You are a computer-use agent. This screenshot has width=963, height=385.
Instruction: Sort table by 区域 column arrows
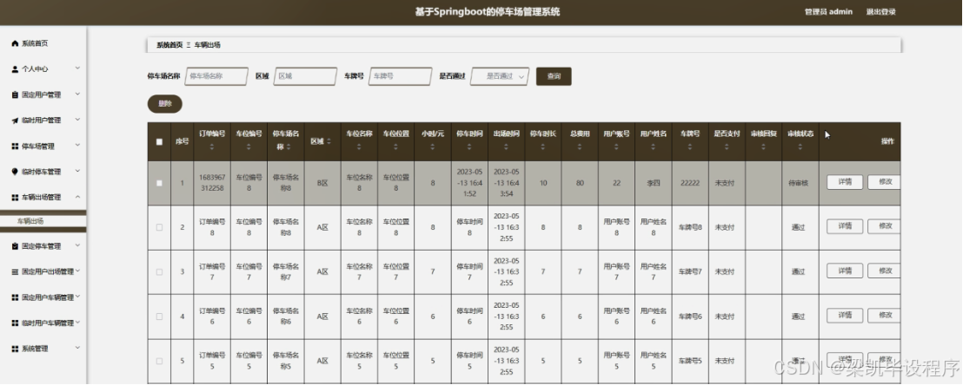[329, 141]
